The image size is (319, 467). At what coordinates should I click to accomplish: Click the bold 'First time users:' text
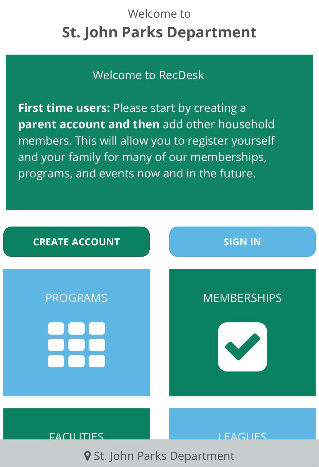click(64, 108)
